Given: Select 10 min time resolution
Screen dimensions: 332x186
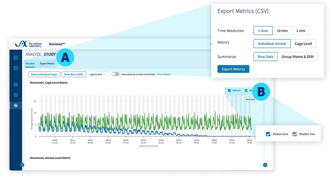Looking at the screenshot, I should pyautogui.click(x=282, y=31).
